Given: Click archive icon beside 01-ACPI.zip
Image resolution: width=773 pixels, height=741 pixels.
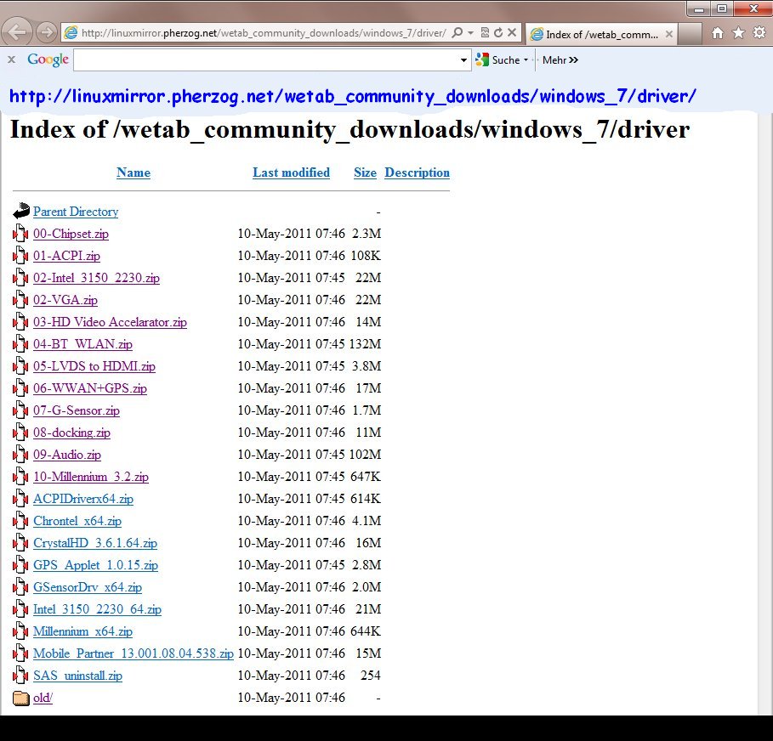Looking at the screenshot, I should [x=20, y=255].
